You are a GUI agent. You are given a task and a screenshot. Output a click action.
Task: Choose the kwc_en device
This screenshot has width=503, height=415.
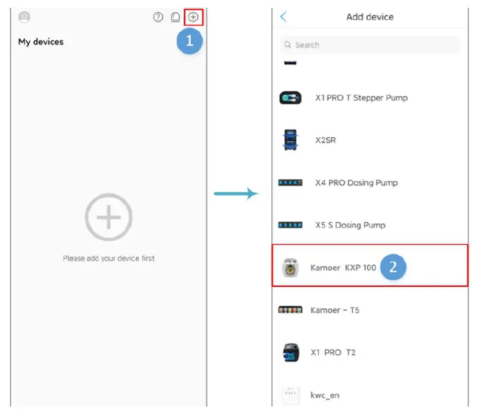[370, 395]
